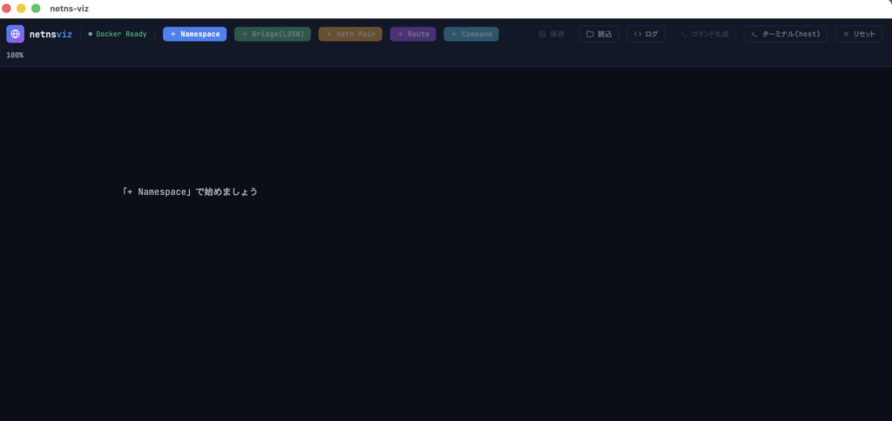Add a Bridge(L2SW) node
The width and height of the screenshot is (892, 421).
pos(273,34)
